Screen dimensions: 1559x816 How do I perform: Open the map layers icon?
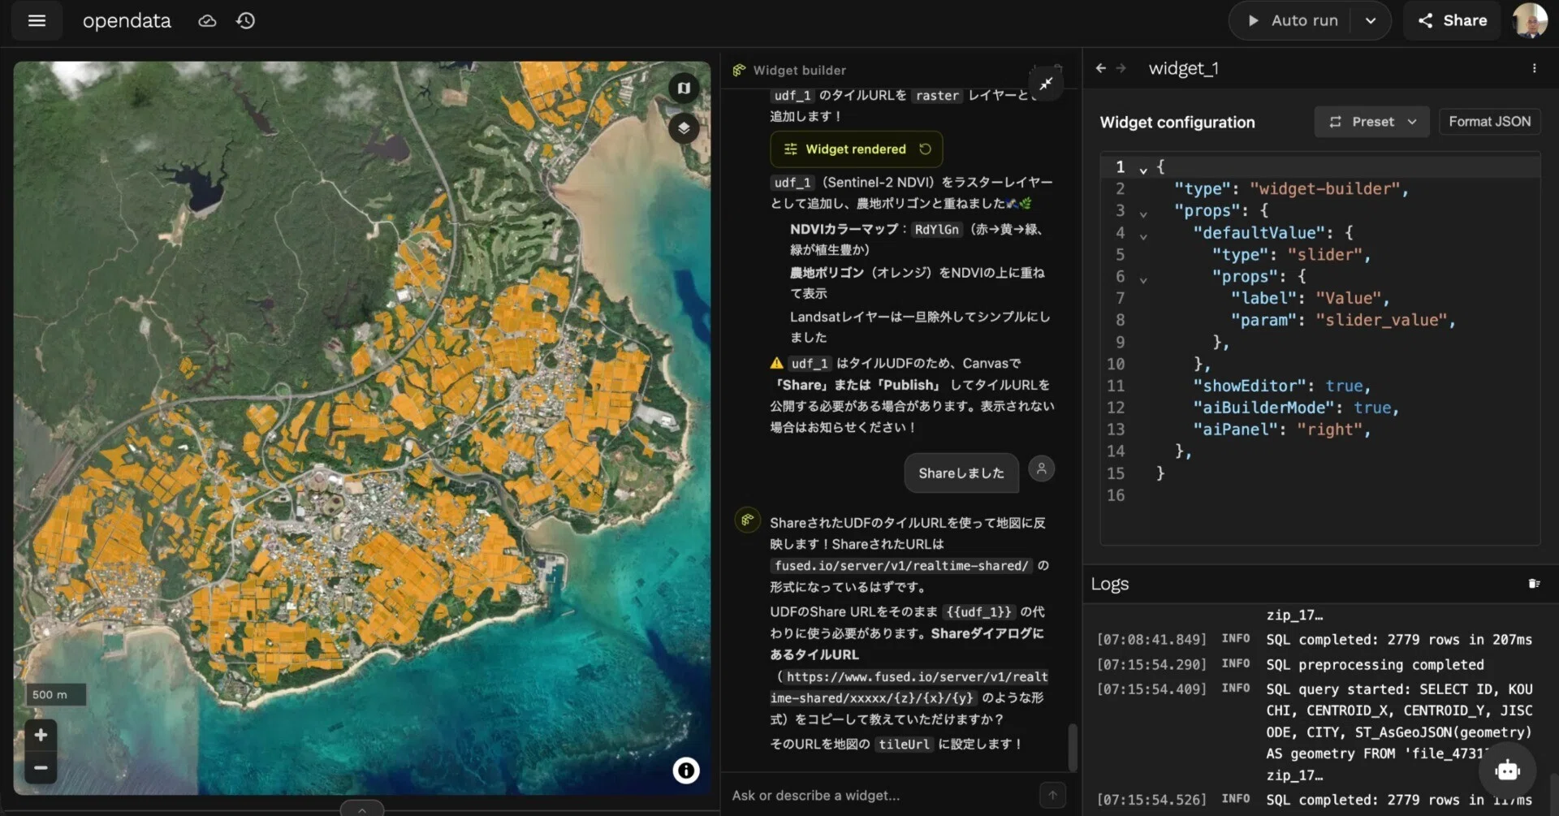[x=684, y=128]
